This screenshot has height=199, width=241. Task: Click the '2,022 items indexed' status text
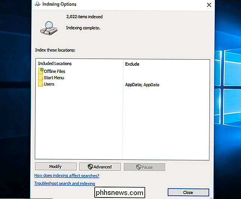tap(84, 16)
